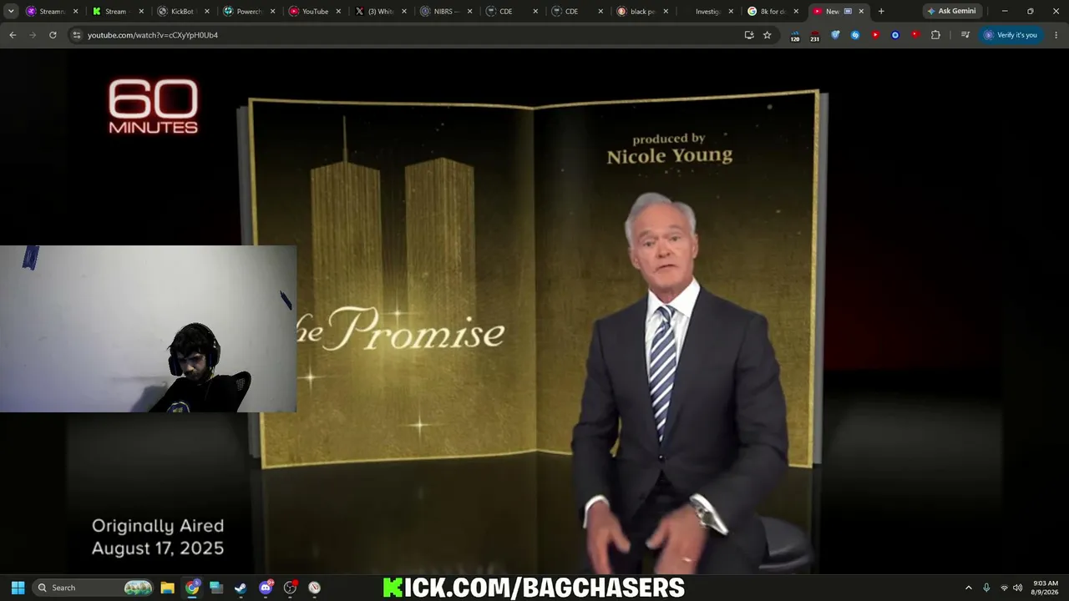This screenshot has height=601, width=1069.
Task: Open the microphone icon in system tray
Action: click(x=986, y=588)
